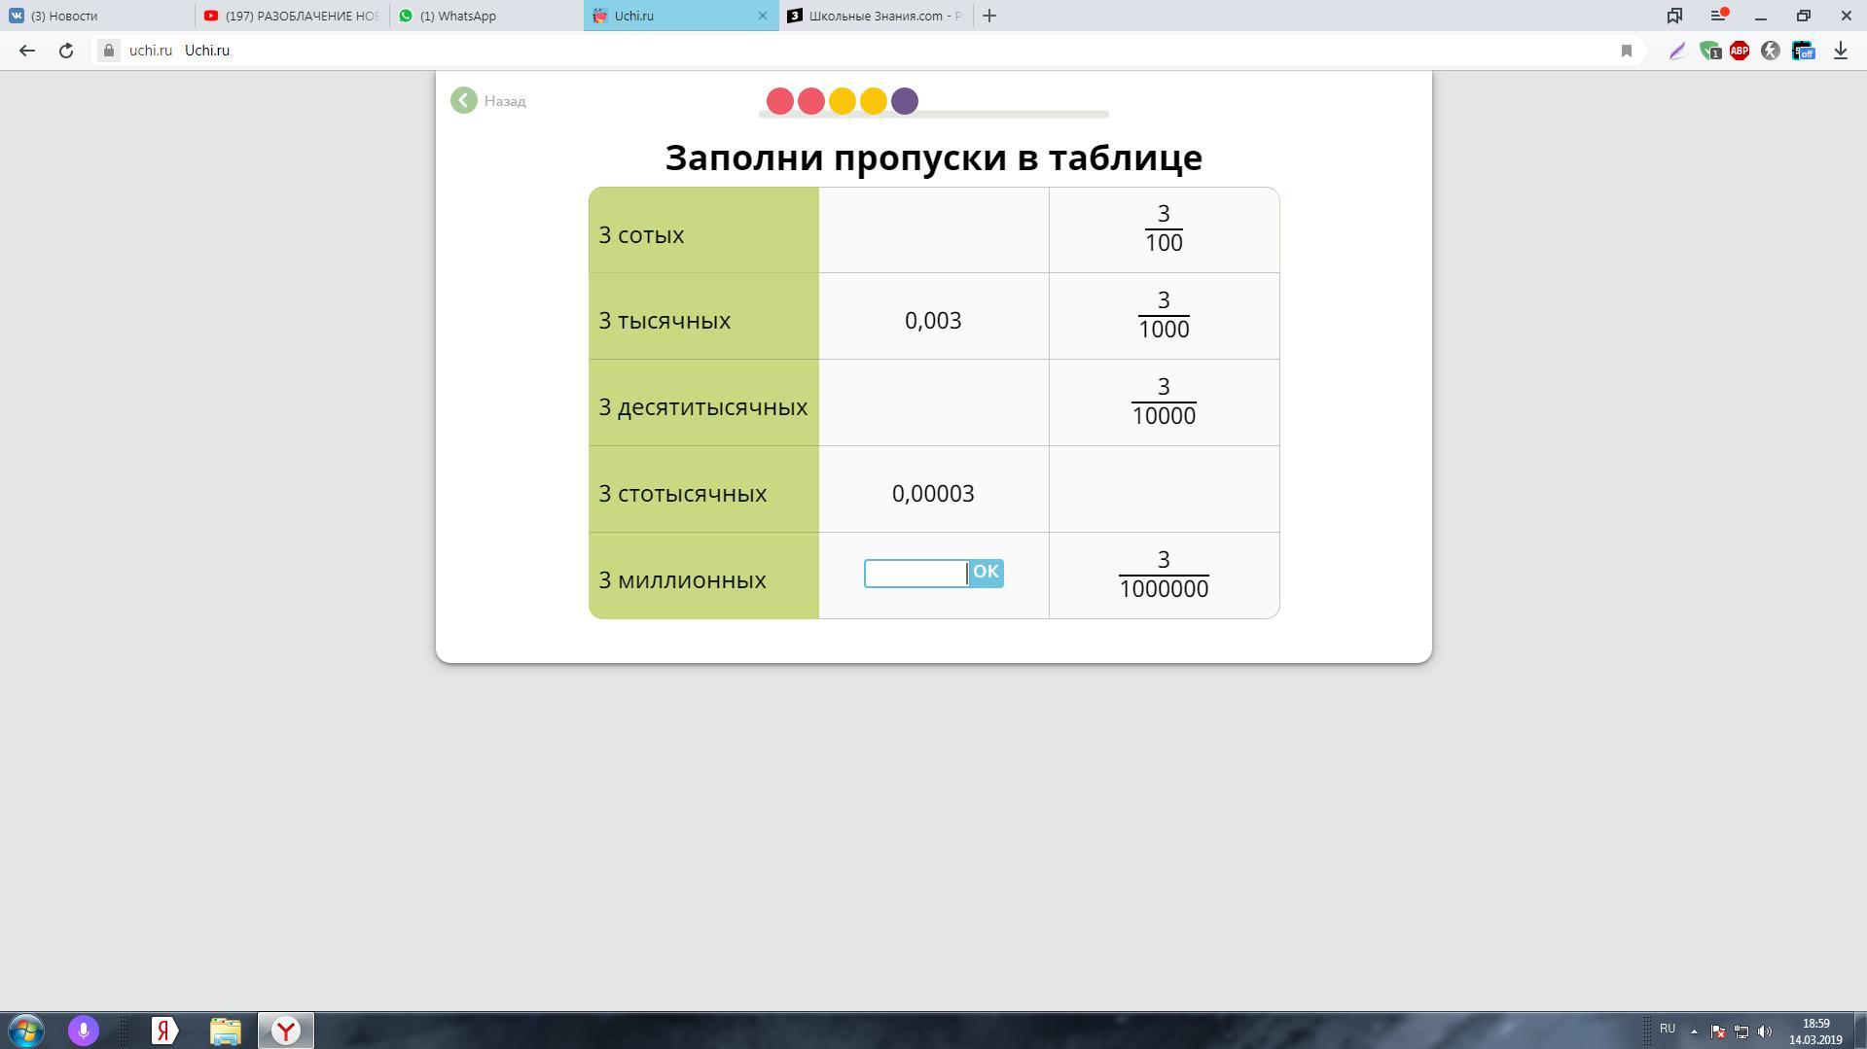The width and height of the screenshot is (1867, 1049).
Task: Switch to the Школьные Знания.com tab
Action: click(x=876, y=16)
